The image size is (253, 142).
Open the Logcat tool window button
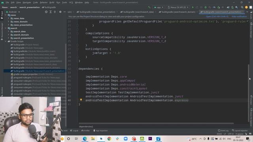[74, 131]
